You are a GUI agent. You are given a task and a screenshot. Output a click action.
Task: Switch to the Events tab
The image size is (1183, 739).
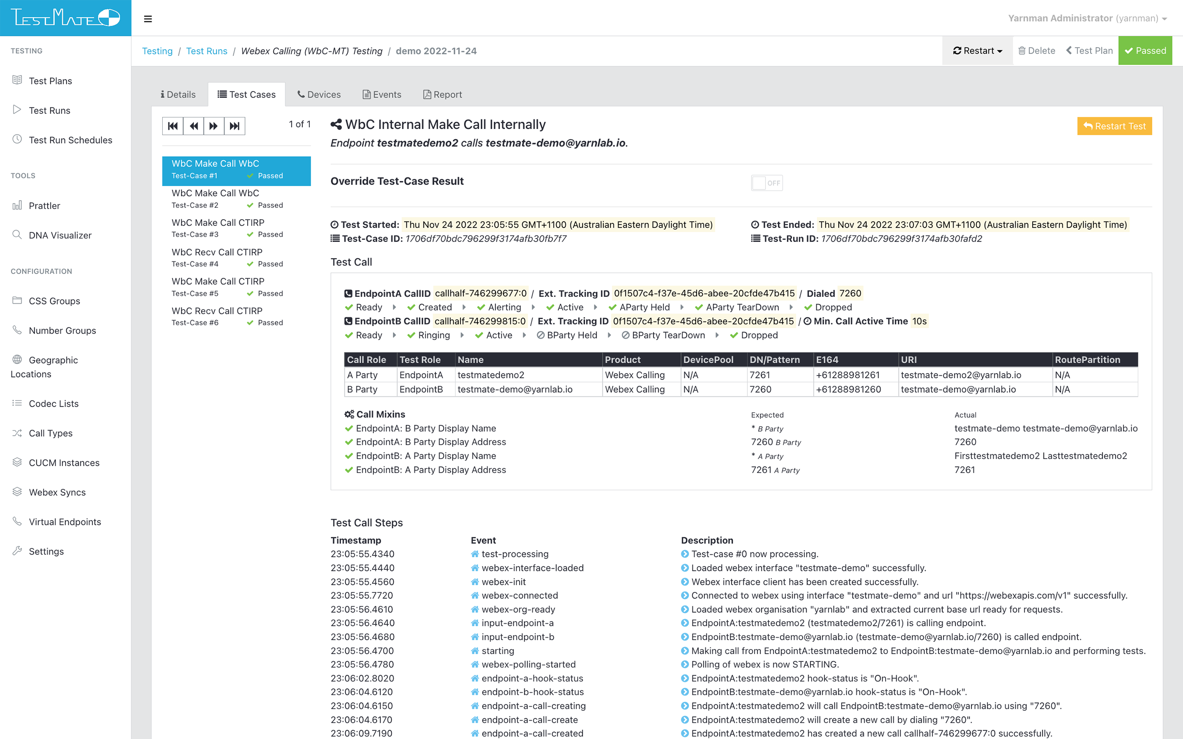382,94
